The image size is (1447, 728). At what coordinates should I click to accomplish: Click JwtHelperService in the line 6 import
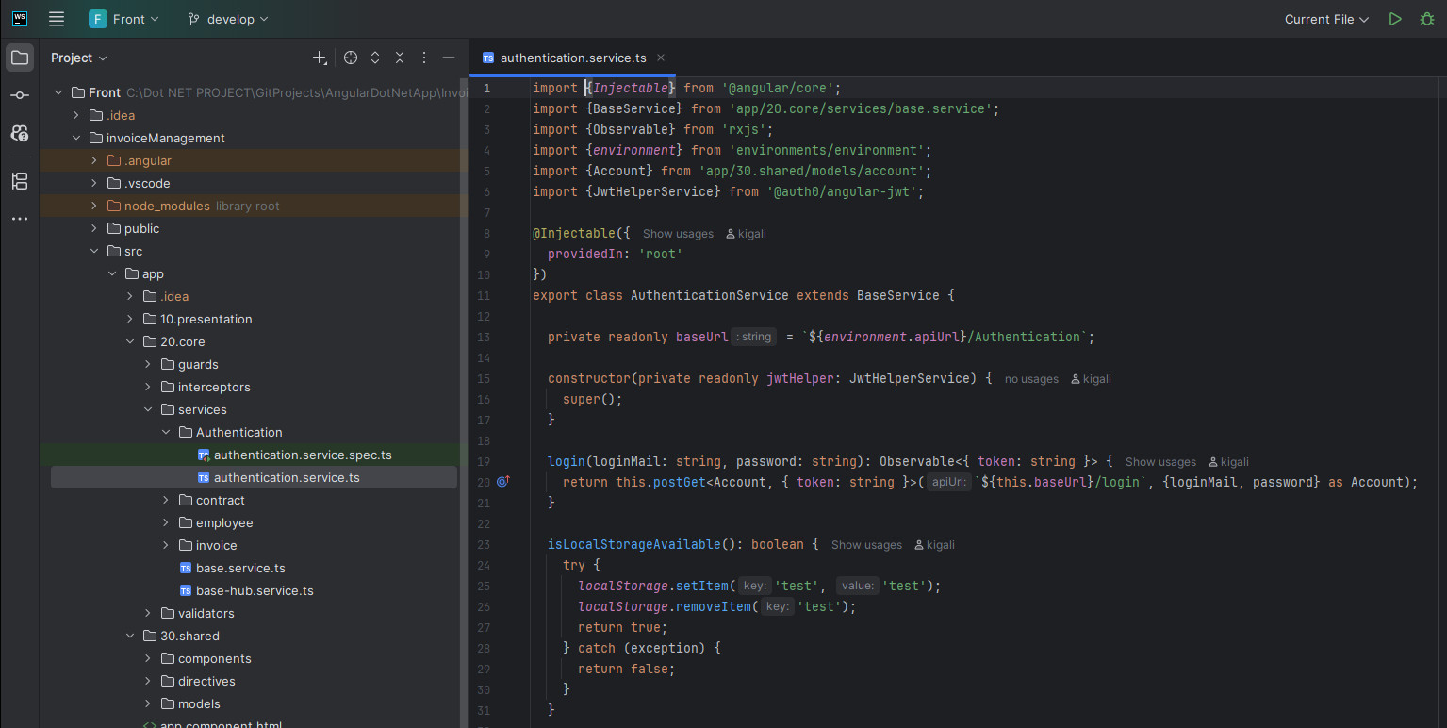pyautogui.click(x=657, y=191)
